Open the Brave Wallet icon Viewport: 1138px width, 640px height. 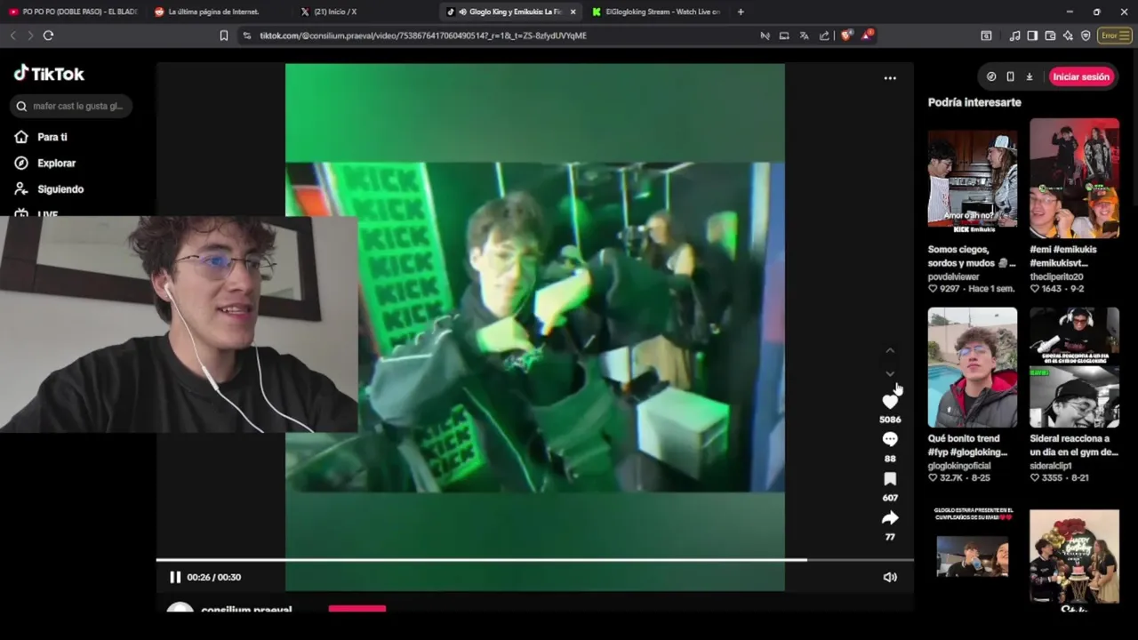1050,36
